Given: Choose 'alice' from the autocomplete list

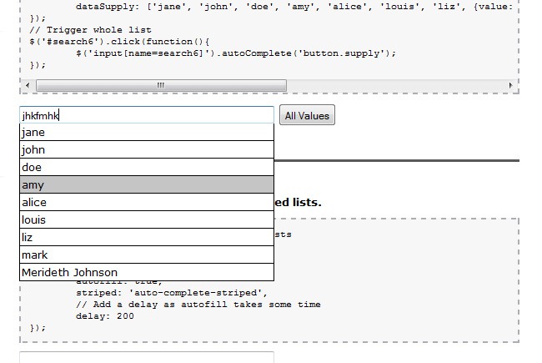Looking at the screenshot, I should point(146,202).
